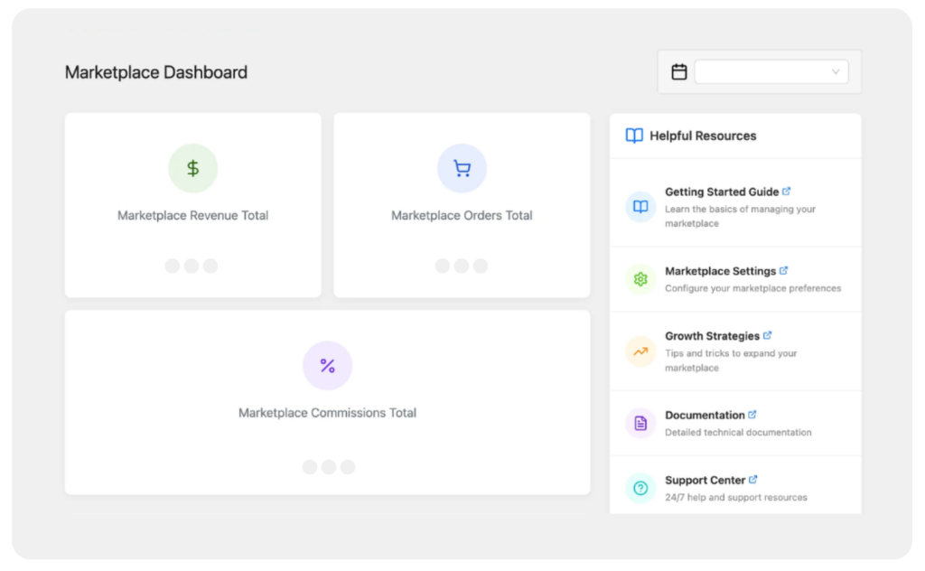This screenshot has width=925, height=571.
Task: Click the teal Support Center question icon
Action: point(640,488)
